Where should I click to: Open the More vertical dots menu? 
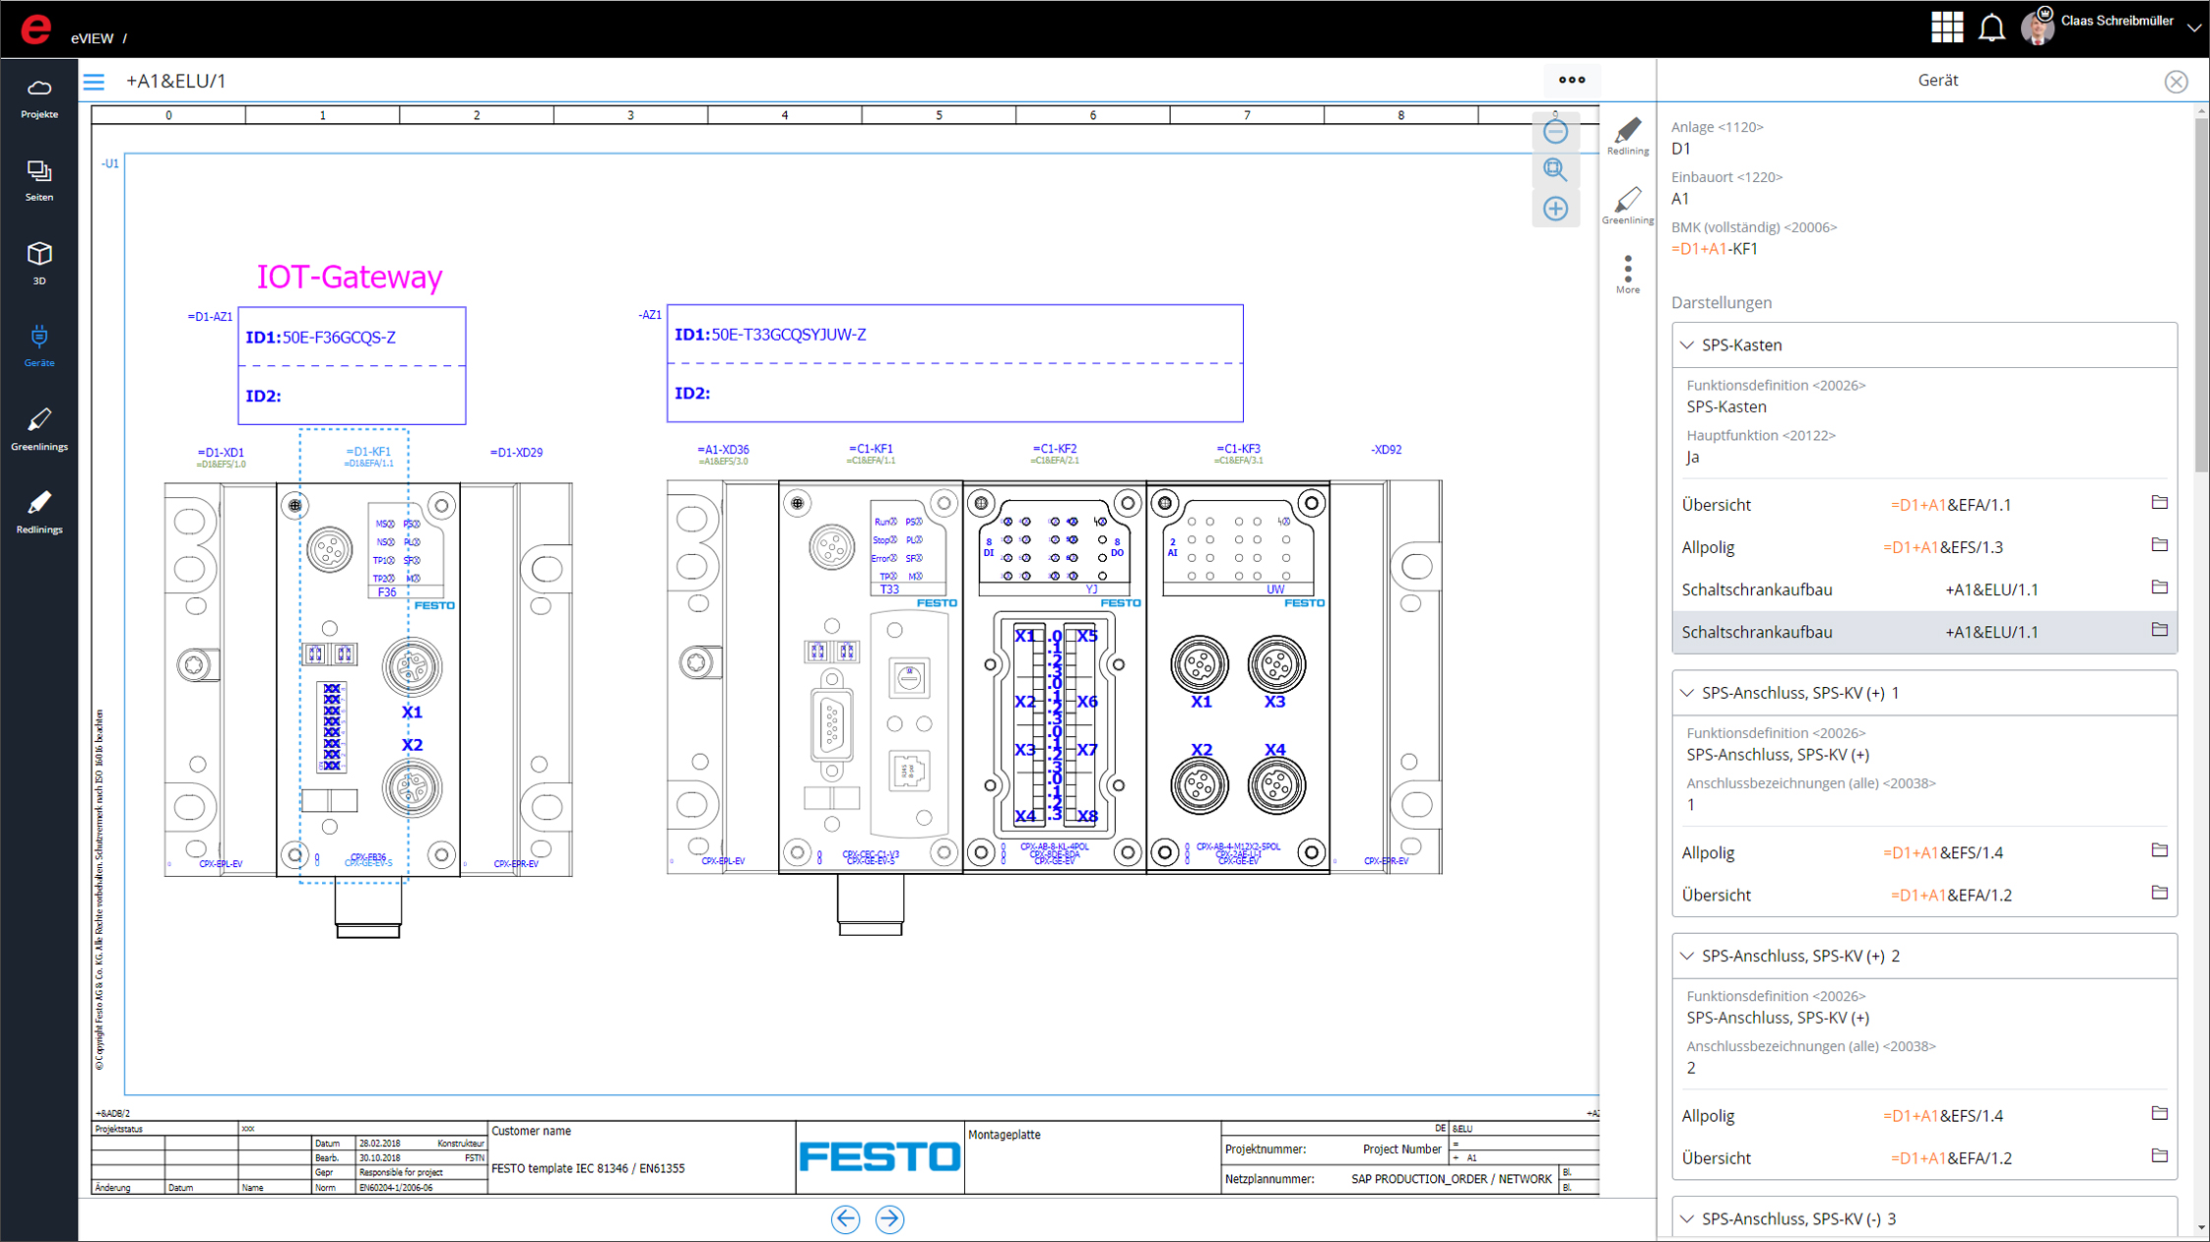tap(1627, 274)
